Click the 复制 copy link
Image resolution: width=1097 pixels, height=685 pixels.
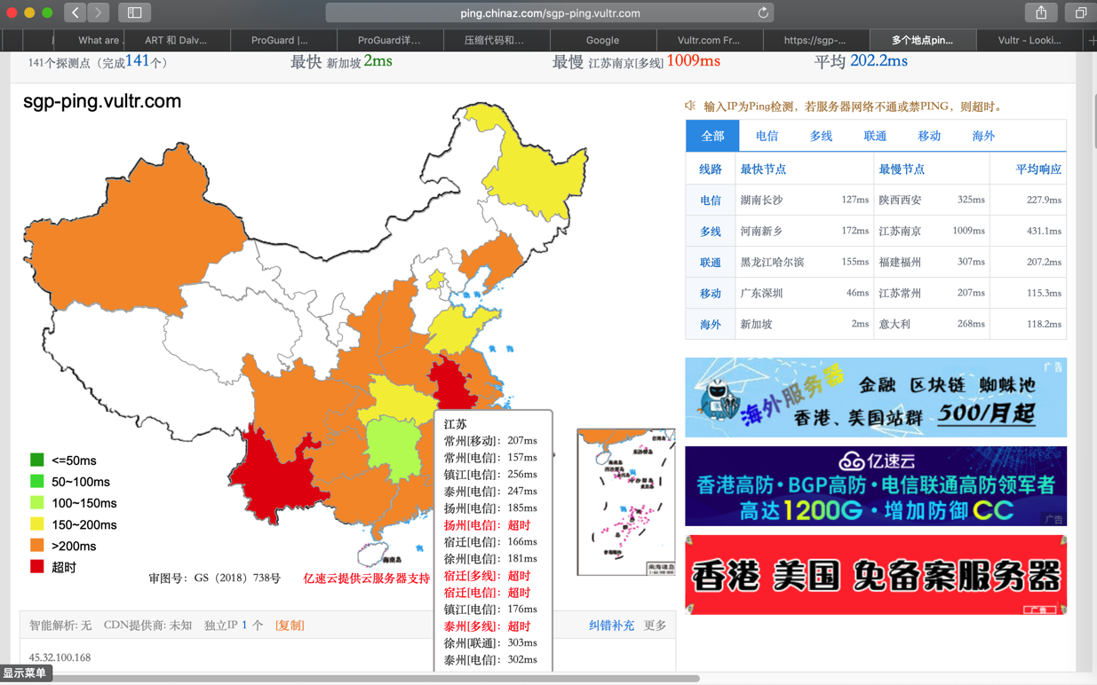pos(290,626)
